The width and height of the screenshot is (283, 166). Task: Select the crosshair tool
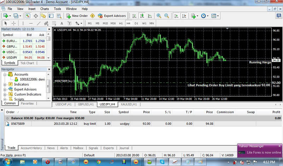[13, 23]
